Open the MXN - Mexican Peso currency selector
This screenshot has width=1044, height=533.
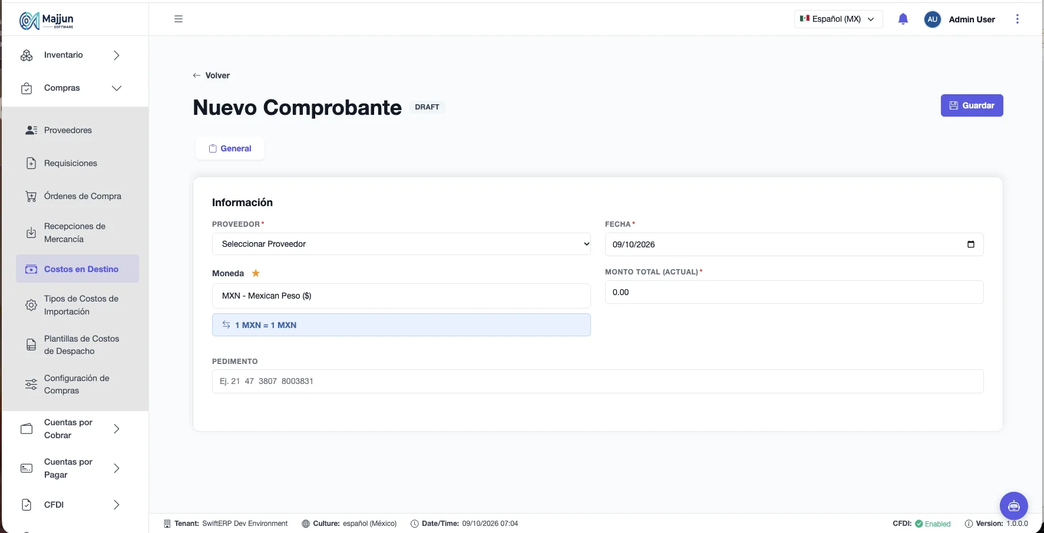pos(401,296)
